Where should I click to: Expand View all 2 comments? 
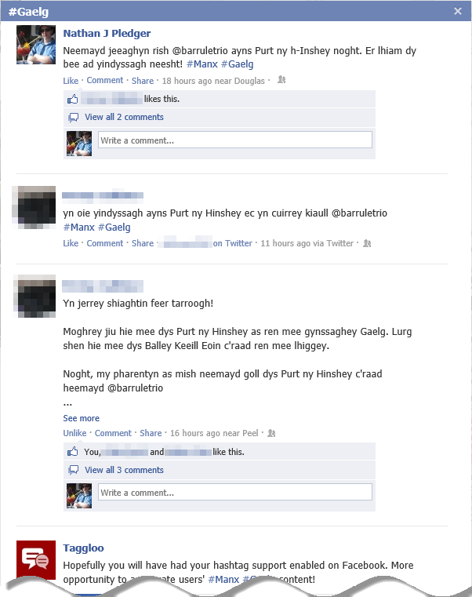click(x=124, y=117)
